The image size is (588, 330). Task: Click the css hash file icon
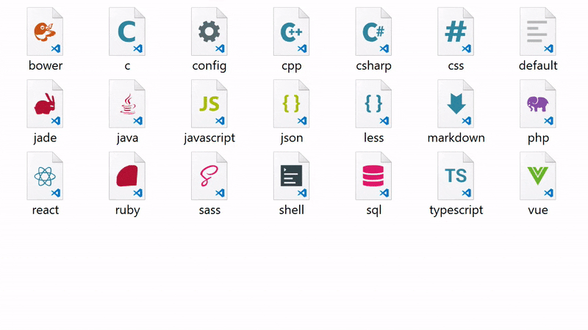click(456, 32)
